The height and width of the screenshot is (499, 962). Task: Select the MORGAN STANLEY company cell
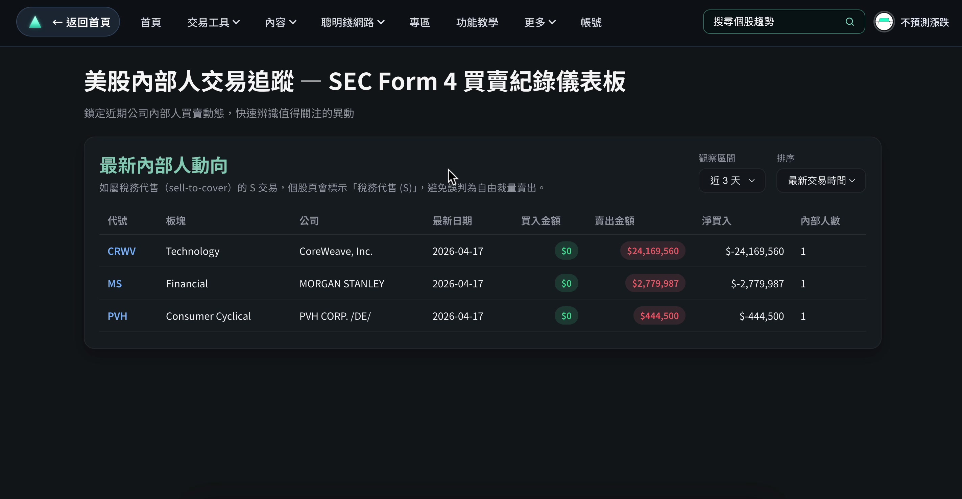pos(342,284)
